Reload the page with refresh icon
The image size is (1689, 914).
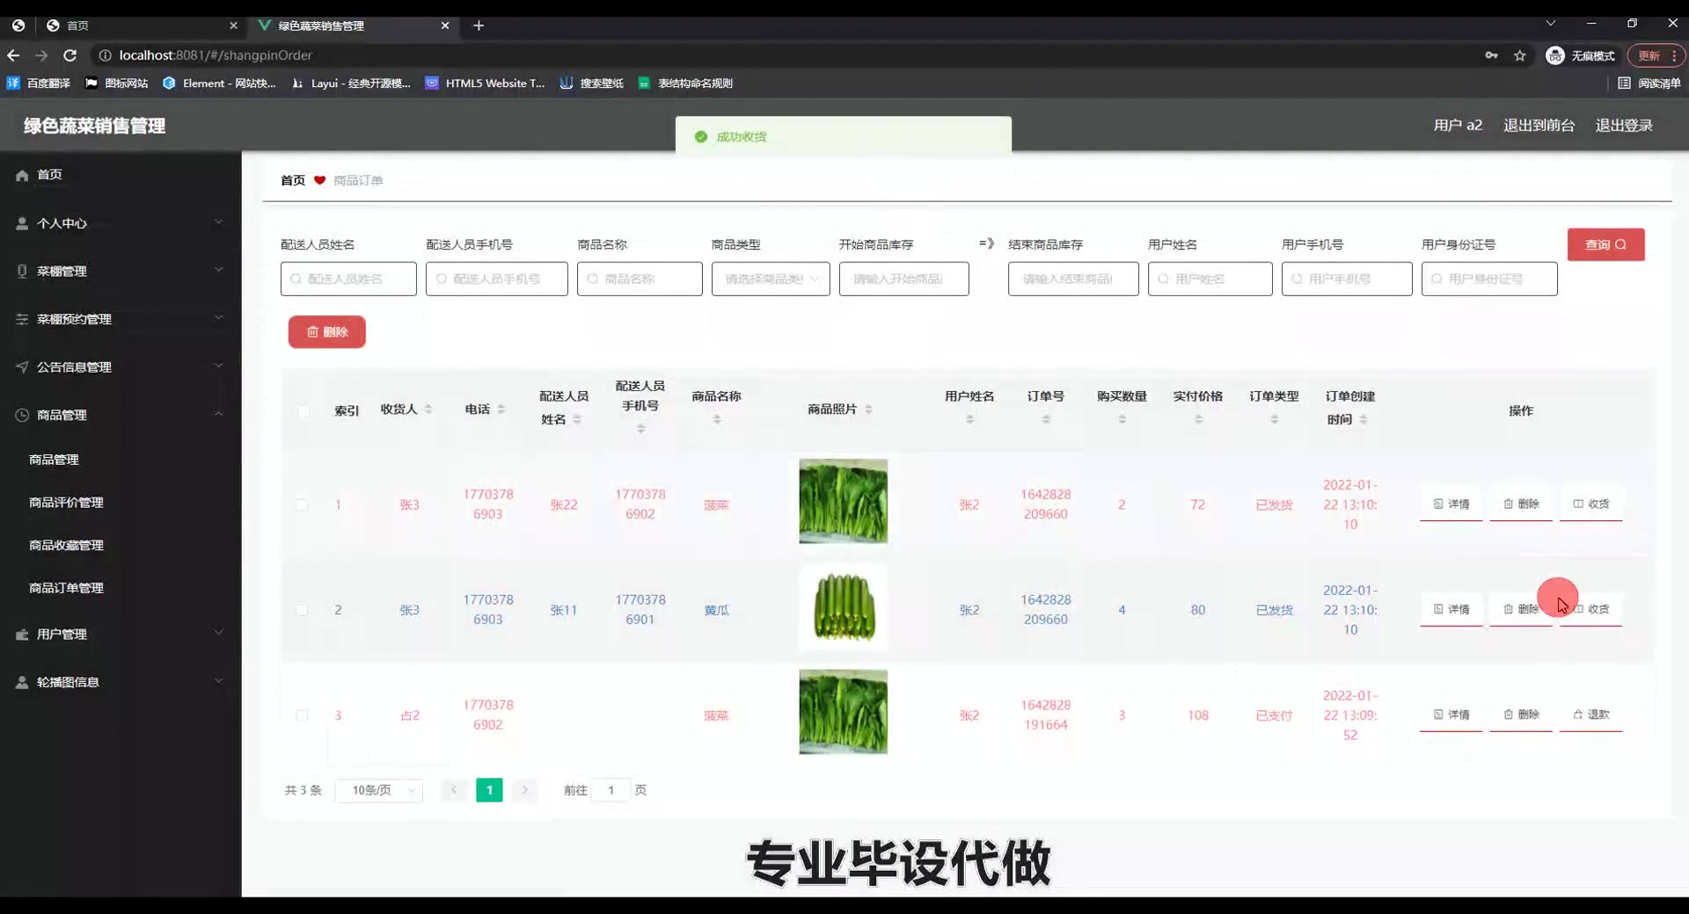coord(69,55)
